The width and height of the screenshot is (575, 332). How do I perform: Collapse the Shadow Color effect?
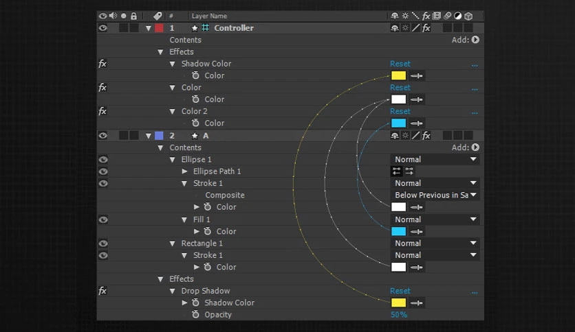coord(173,64)
